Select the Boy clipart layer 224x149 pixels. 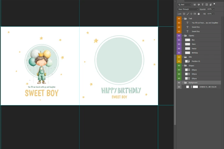point(193,40)
